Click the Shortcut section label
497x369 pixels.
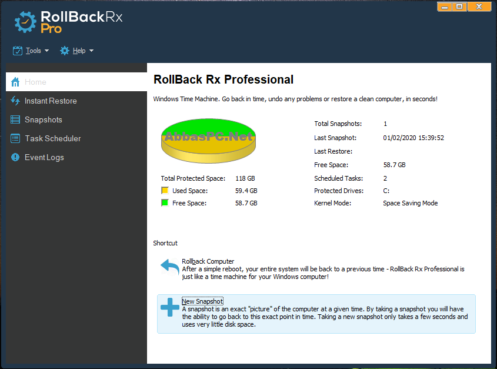pos(165,243)
